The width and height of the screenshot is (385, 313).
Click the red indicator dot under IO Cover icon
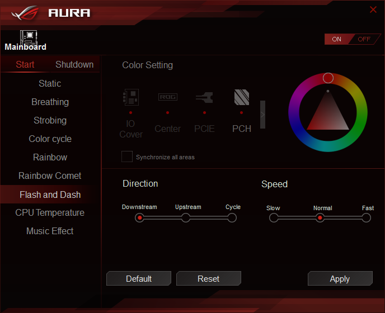point(130,112)
